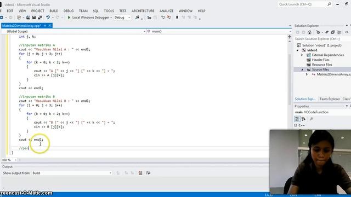Open the WINDOW menu
Viewport: 351px width, 197px height.
[x=185, y=11]
